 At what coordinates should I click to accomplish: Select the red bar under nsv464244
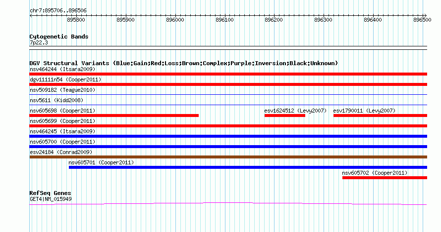pos(228,74)
